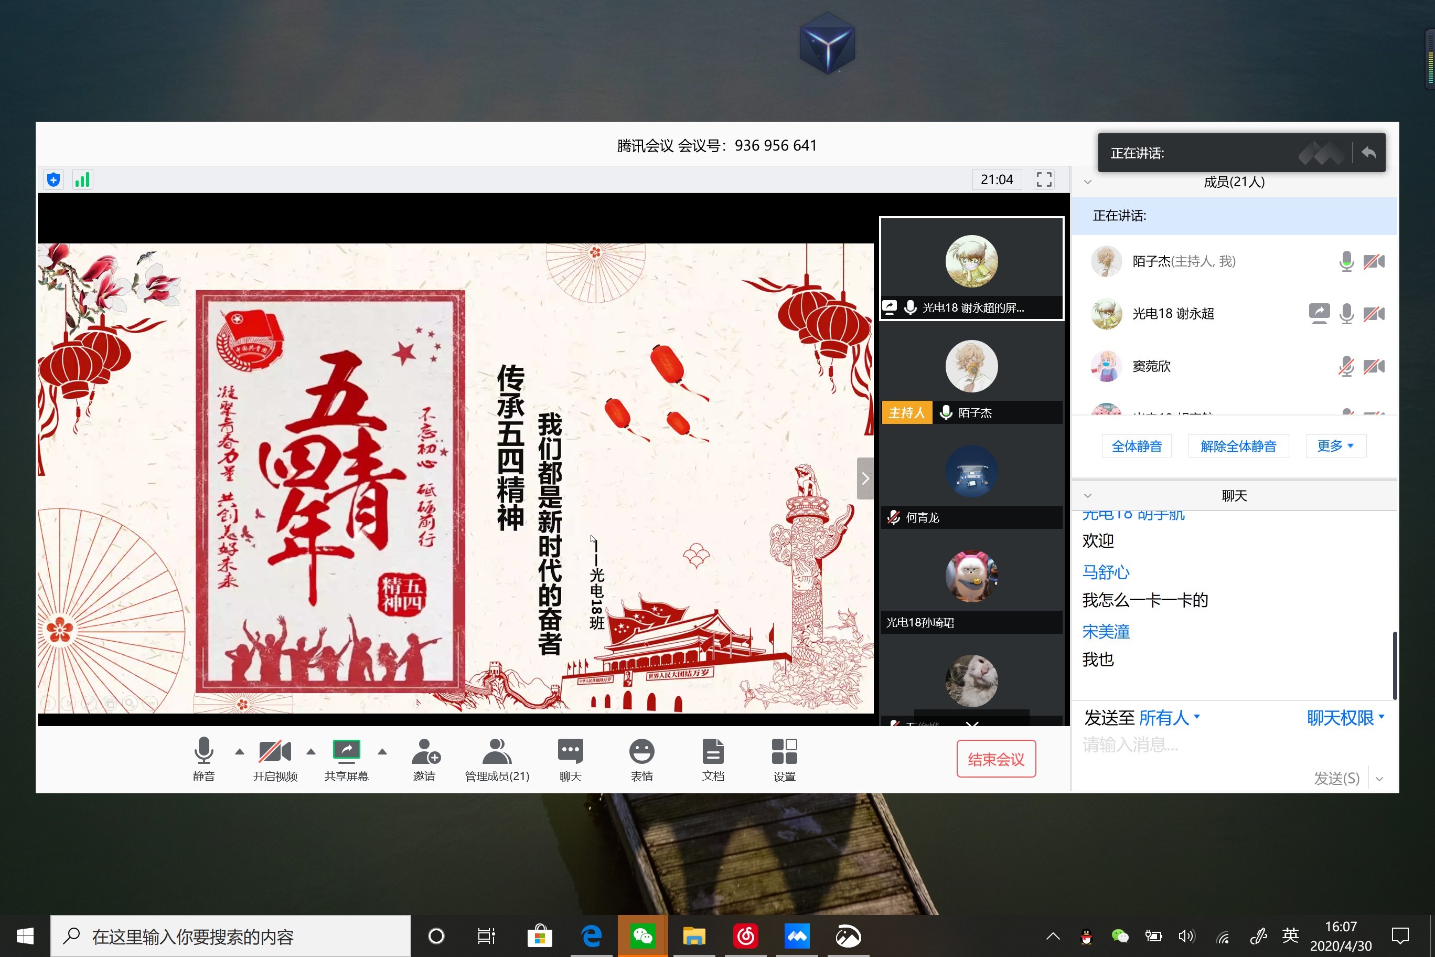
Task: Turn on video (开启视频)
Action: [x=274, y=752]
